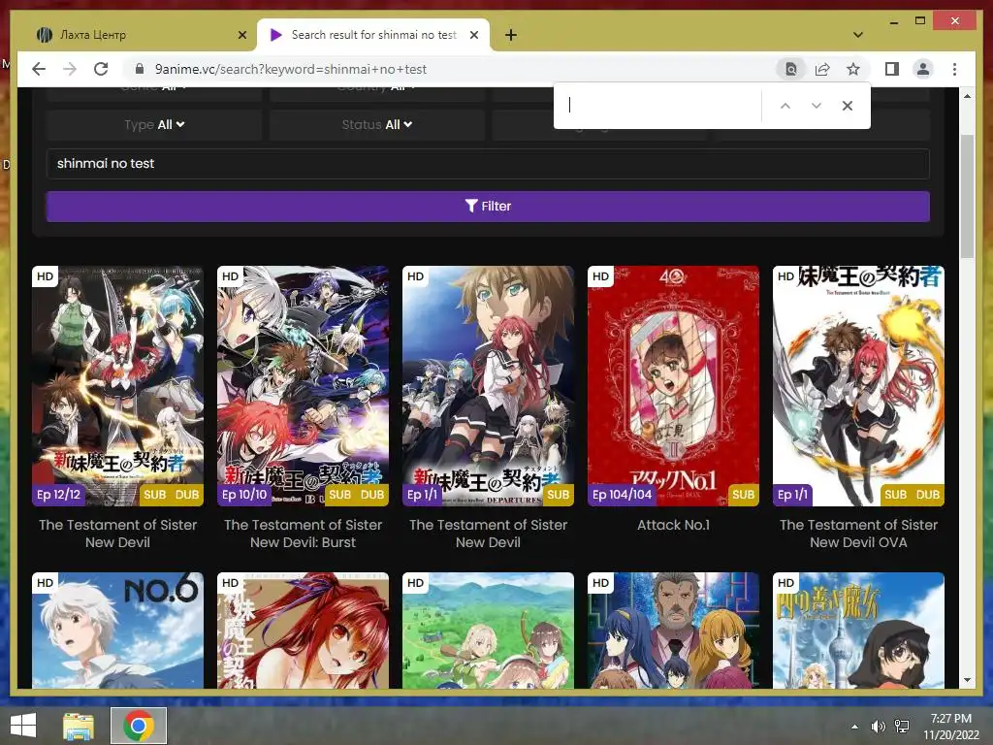The height and width of the screenshot is (745, 993).
Task: Open New Devil OVA poster
Action: coord(858,385)
